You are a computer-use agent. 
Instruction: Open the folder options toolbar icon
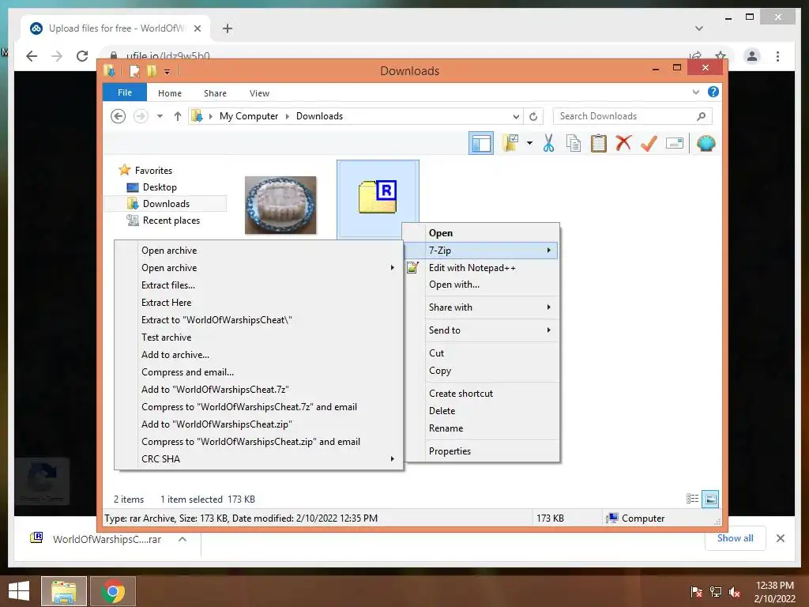point(511,143)
